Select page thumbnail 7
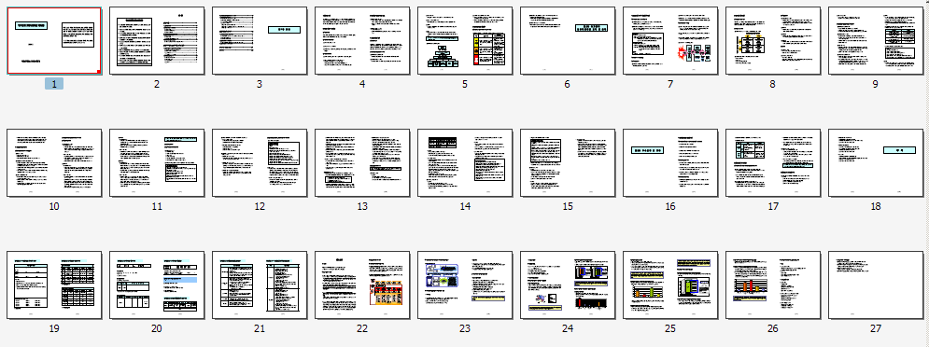The height and width of the screenshot is (347, 929). 670,41
